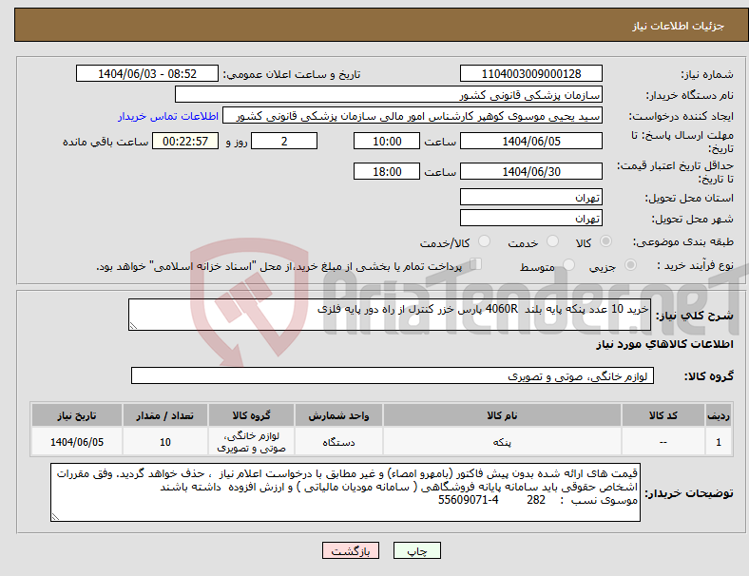749x576 pixels.
Task: Click the ردیف column header
Action: click(719, 415)
